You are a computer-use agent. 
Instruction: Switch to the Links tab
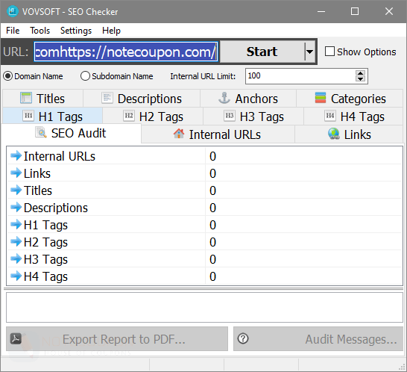(x=349, y=134)
